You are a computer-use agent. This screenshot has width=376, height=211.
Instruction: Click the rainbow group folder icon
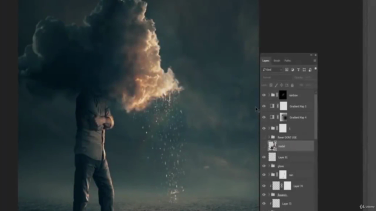[x=273, y=95]
